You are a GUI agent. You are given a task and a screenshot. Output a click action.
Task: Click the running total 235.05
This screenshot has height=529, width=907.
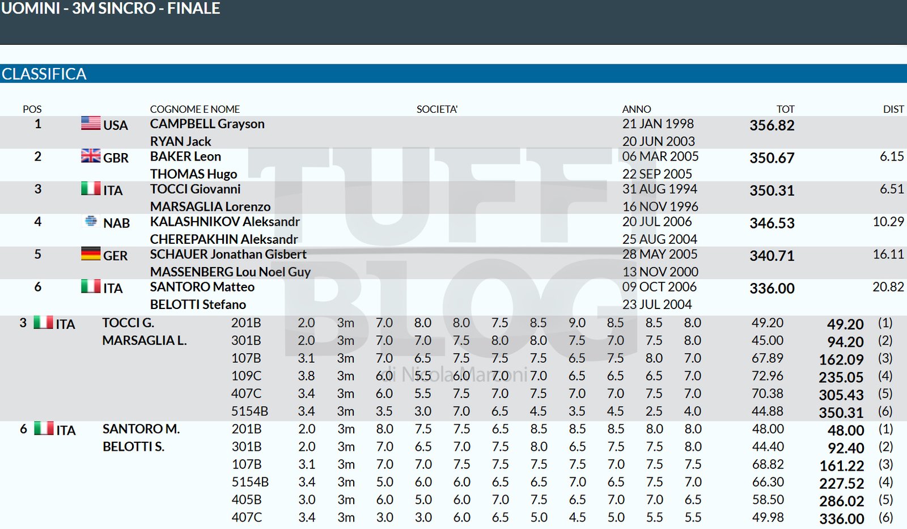coord(841,378)
